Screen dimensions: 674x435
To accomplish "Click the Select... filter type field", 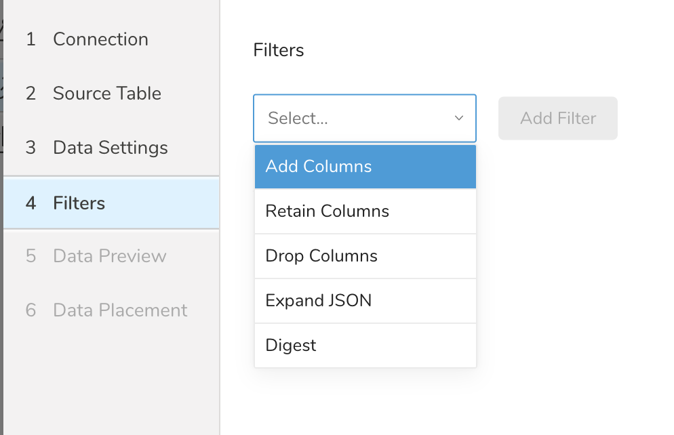I will pyautogui.click(x=353, y=119).
